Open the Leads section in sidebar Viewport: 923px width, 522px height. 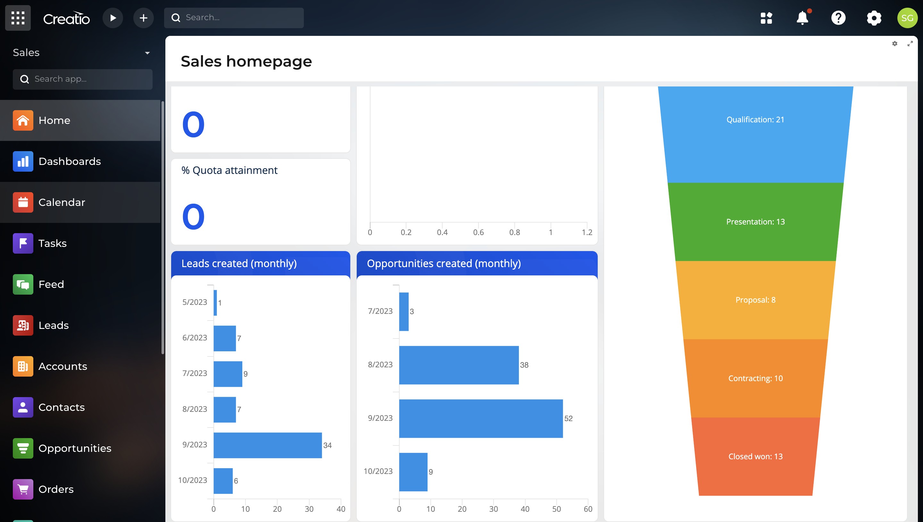[x=54, y=325]
